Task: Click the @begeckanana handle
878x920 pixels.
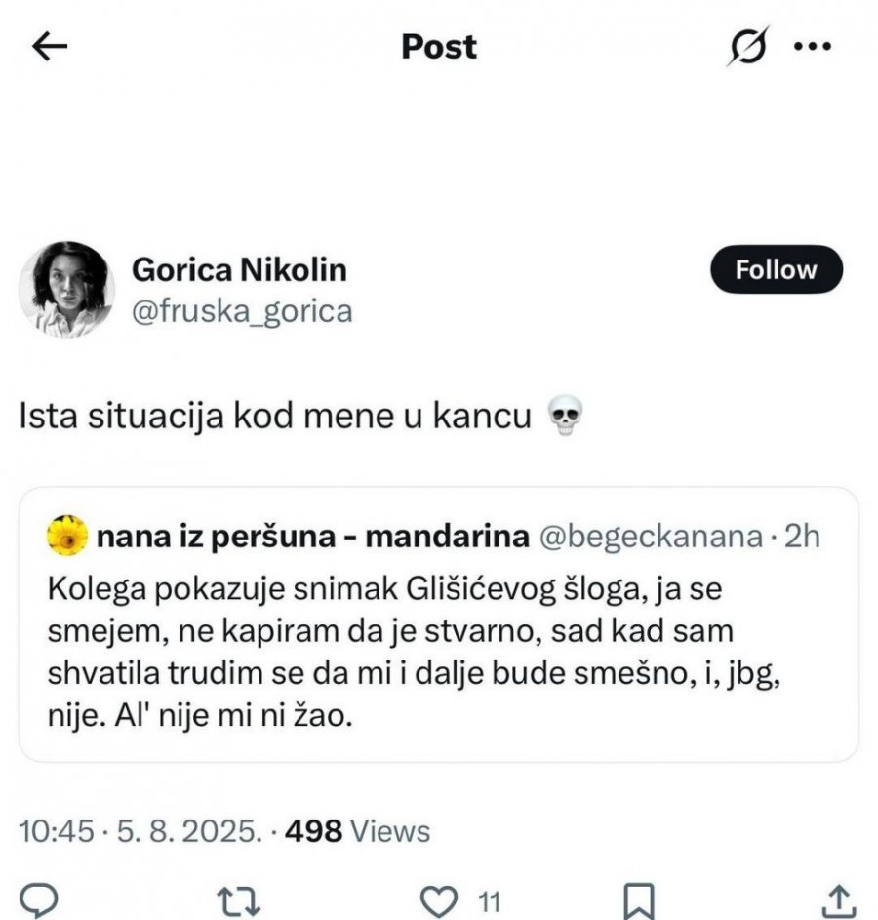Action: (651, 536)
